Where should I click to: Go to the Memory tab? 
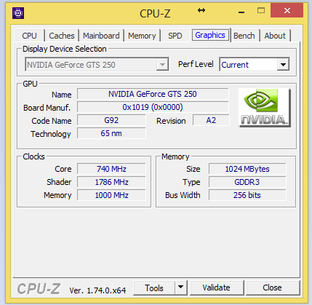[x=142, y=36]
